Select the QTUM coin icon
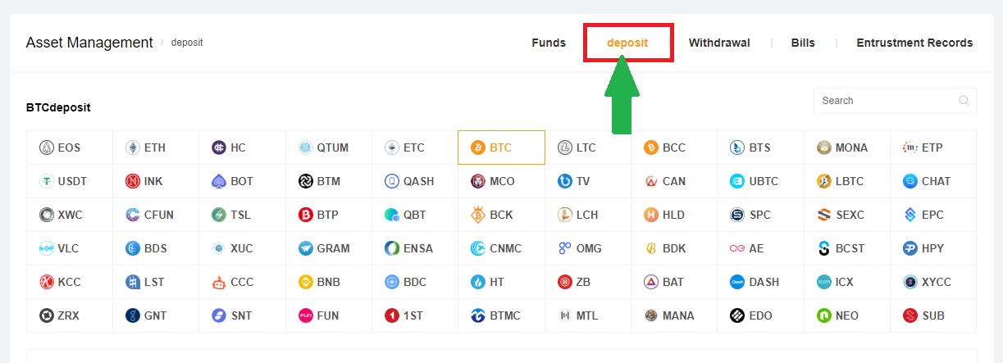The height and width of the screenshot is (363, 1003). tap(305, 148)
